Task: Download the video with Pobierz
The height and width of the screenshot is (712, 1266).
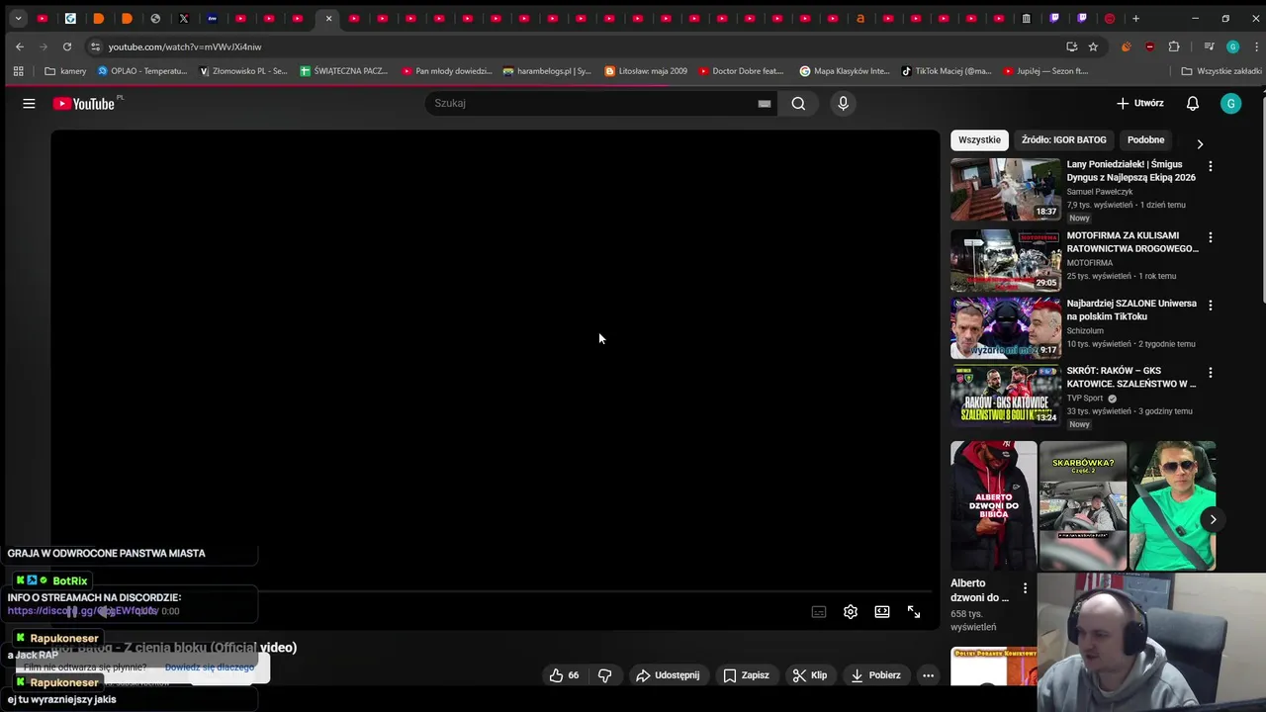Action: [875, 675]
